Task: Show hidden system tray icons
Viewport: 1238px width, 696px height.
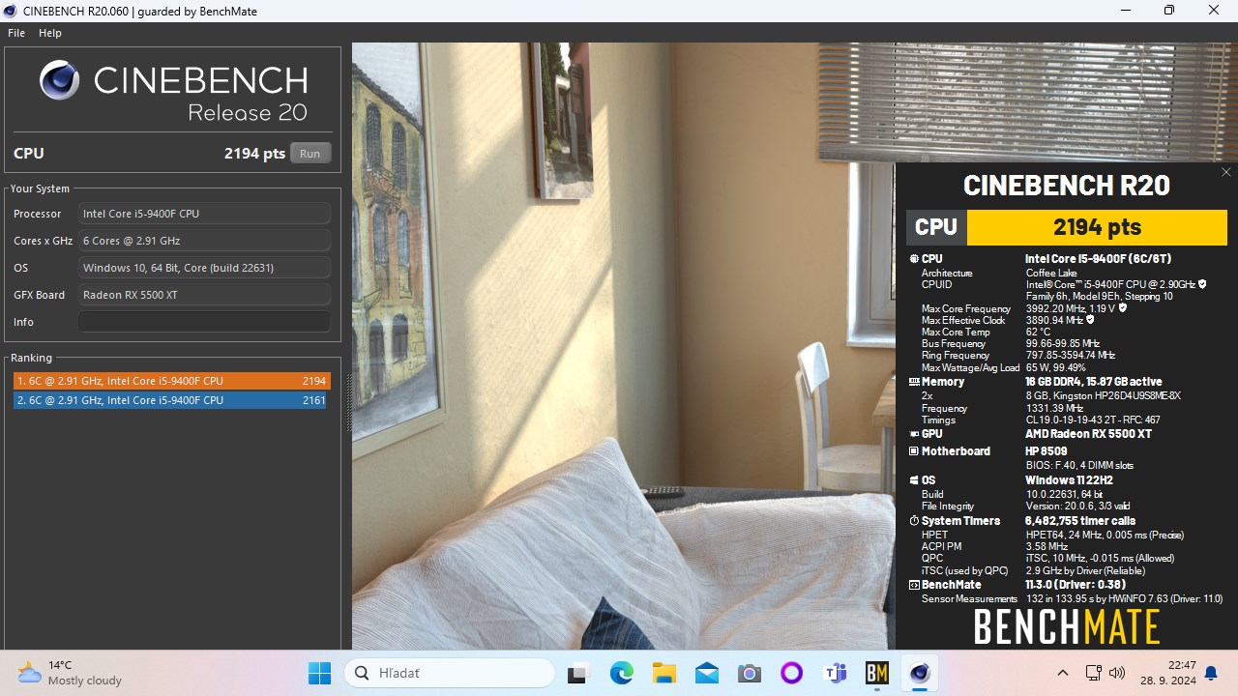Action: tap(1063, 673)
